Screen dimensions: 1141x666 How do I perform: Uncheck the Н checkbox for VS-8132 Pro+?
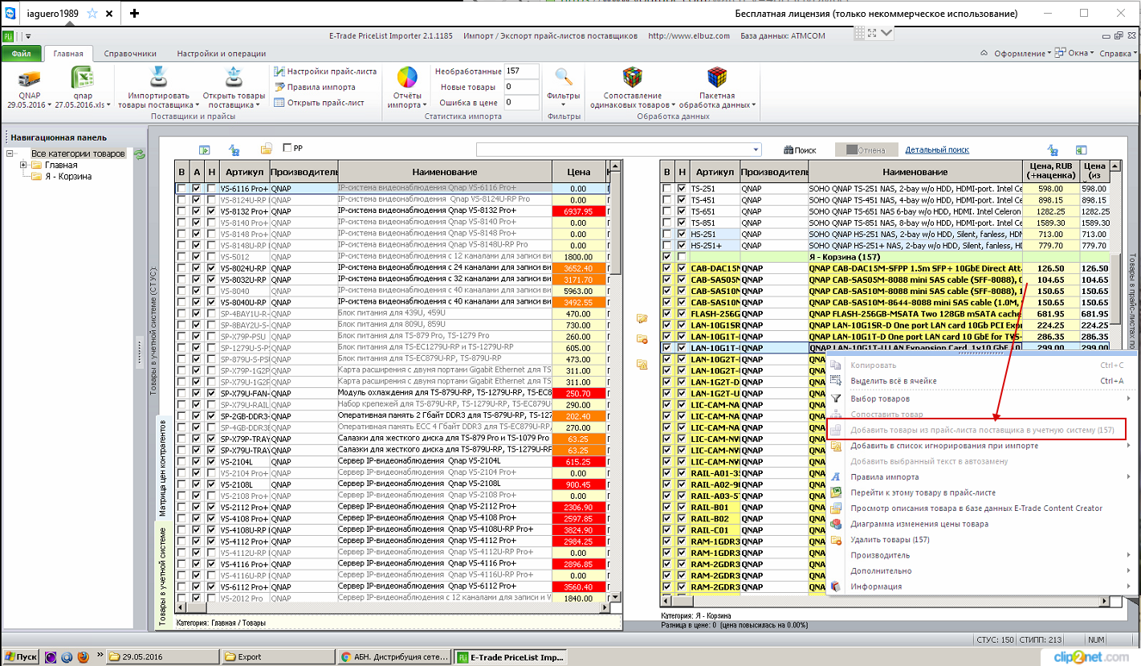point(211,211)
